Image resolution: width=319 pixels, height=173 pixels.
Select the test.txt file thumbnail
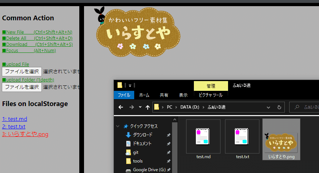(242, 136)
